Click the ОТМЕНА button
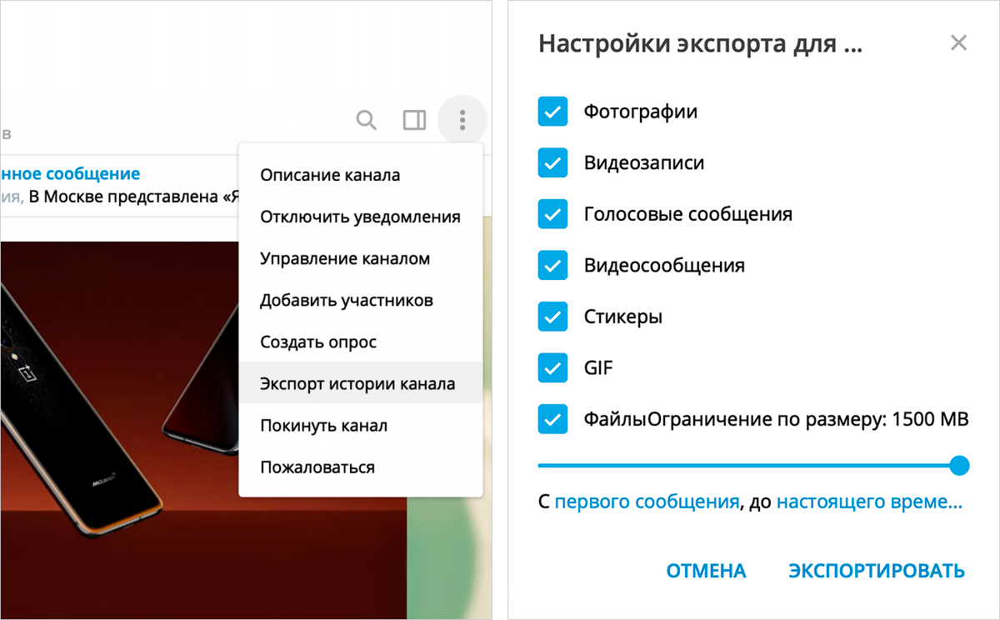 click(706, 571)
